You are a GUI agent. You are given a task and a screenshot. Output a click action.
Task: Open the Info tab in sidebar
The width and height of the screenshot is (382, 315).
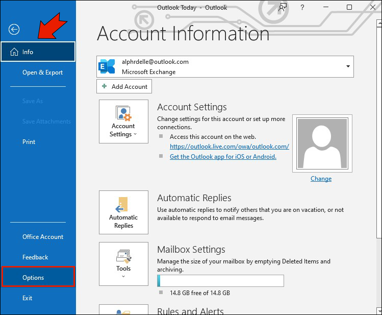[38, 52]
